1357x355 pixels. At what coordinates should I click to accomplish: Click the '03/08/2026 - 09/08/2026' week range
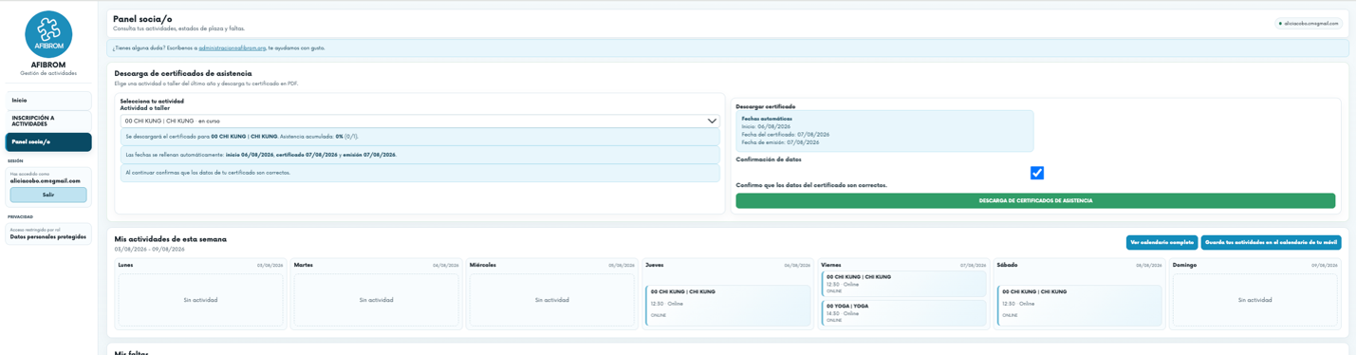coord(149,249)
